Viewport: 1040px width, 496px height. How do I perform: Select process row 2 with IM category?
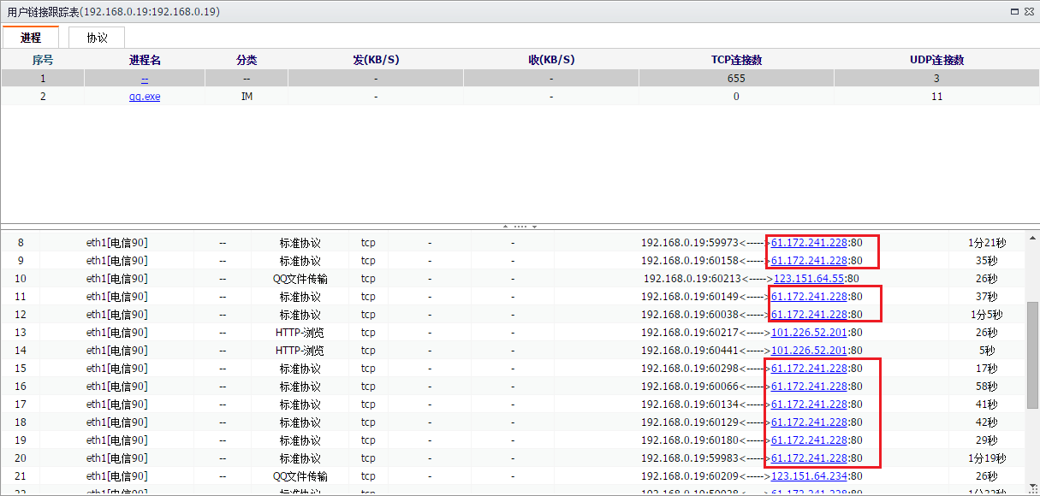point(247,97)
